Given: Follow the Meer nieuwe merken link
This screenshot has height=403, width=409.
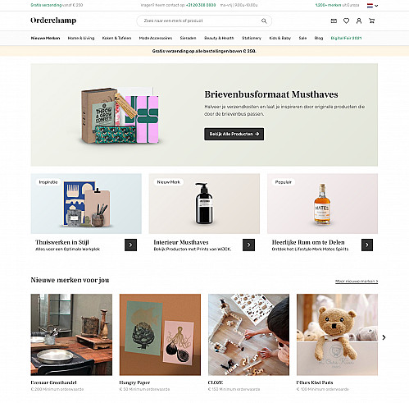Looking at the screenshot, I should point(357,281).
